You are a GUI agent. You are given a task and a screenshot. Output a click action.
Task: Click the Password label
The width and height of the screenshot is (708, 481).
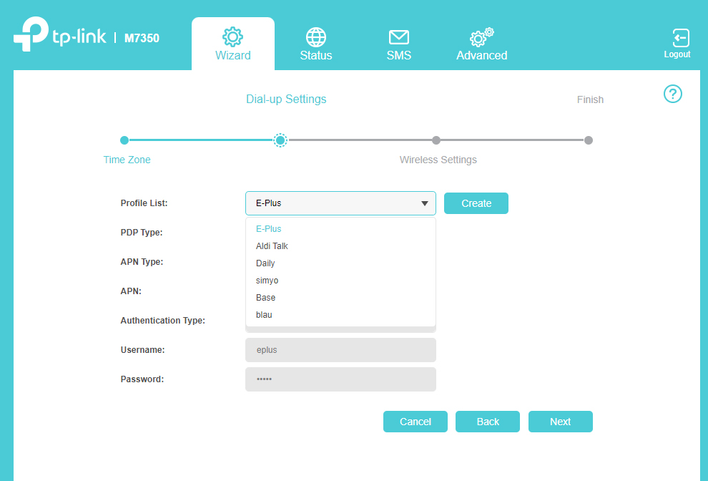142,379
